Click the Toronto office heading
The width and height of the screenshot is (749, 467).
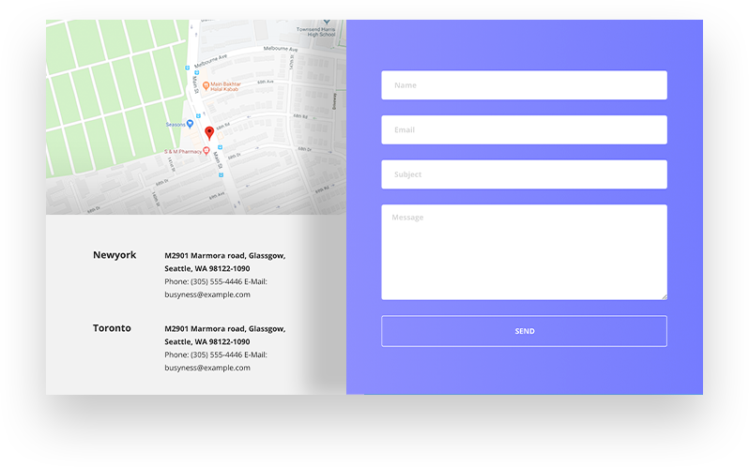coord(112,328)
